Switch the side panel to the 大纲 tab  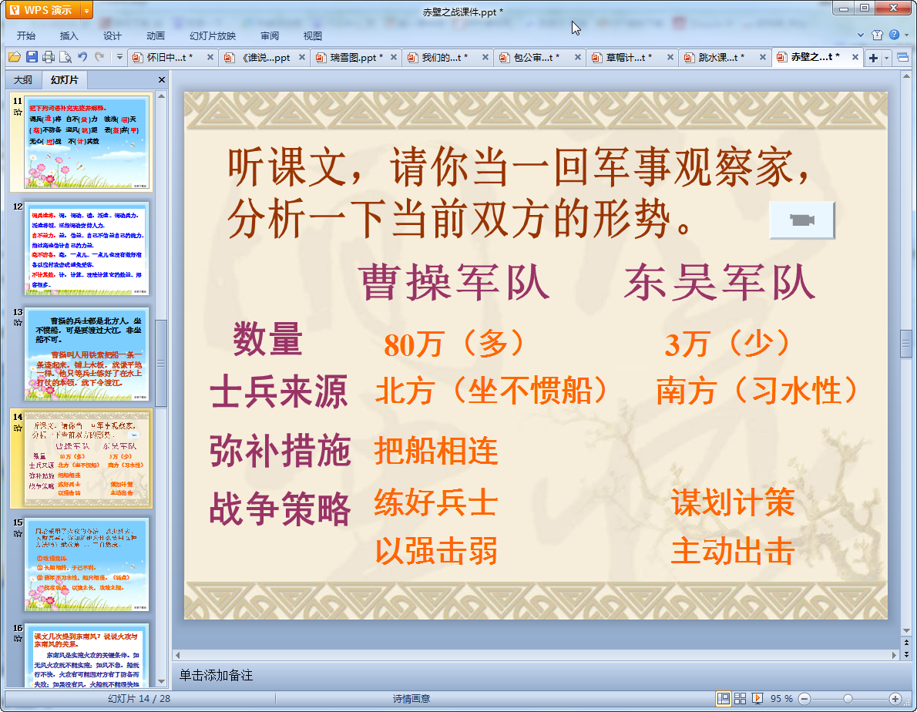pyautogui.click(x=23, y=80)
